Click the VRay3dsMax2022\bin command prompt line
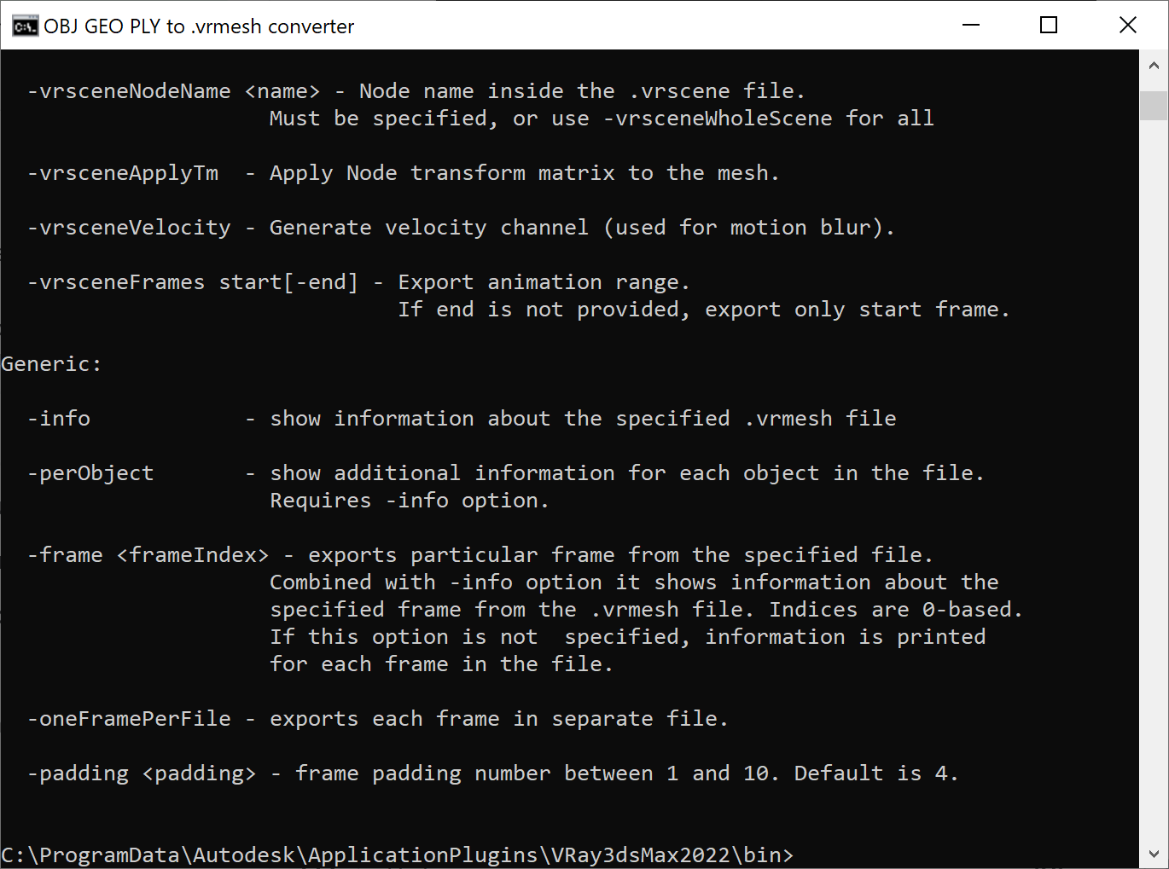The image size is (1169, 869). pyautogui.click(x=398, y=855)
